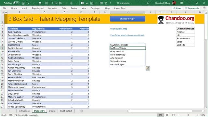This screenshot has width=208, height=117.
Task: Switch to Page Break Preview icon
Action: point(173,115)
